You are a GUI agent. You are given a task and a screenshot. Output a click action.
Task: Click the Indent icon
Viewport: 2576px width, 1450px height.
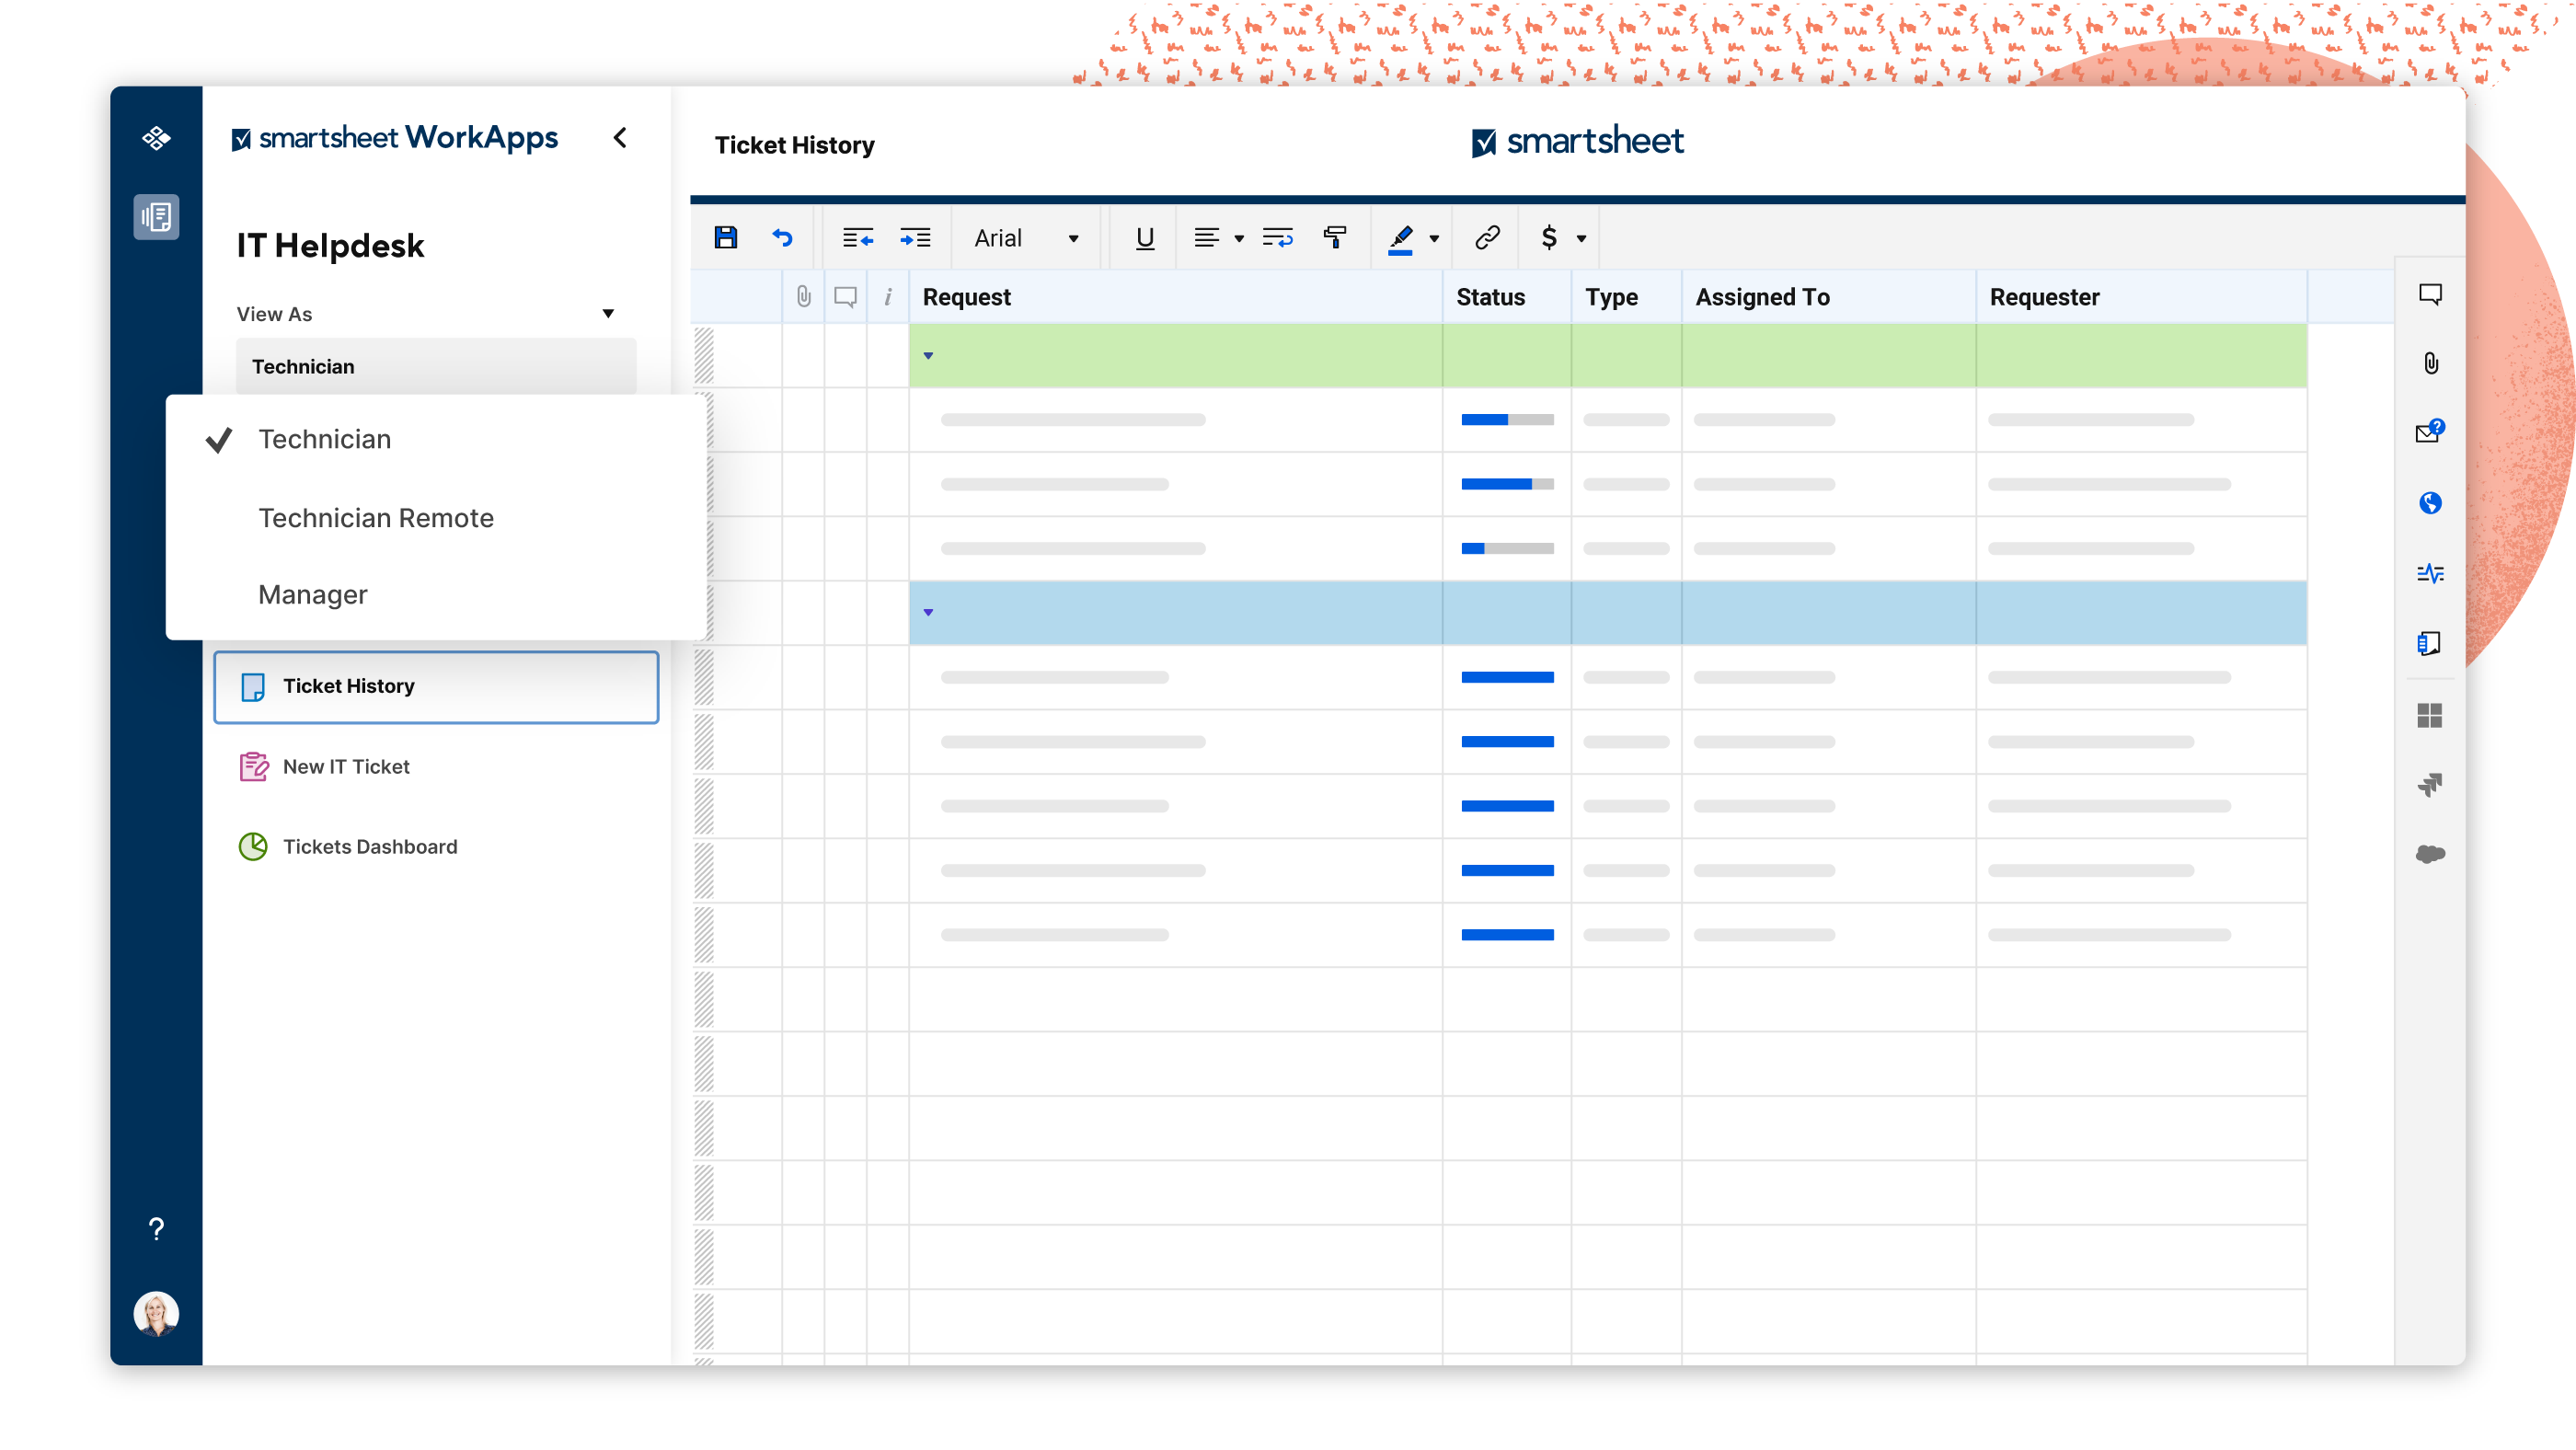(915, 238)
